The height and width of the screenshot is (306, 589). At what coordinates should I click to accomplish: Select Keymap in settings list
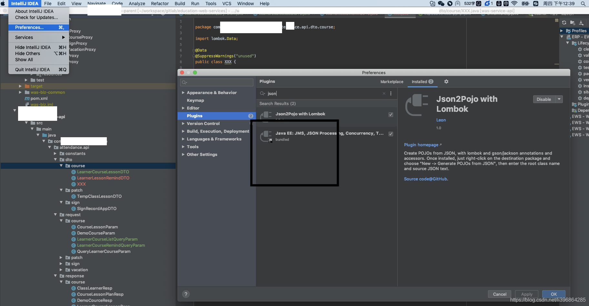pyautogui.click(x=195, y=100)
